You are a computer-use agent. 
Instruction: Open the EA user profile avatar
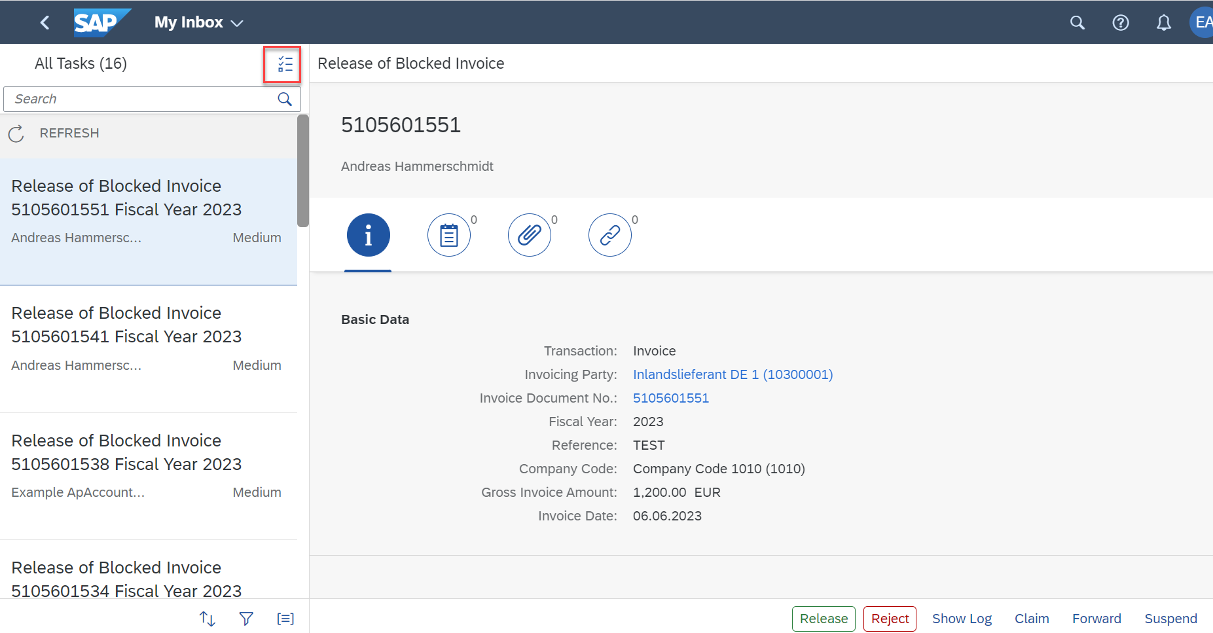click(1201, 22)
